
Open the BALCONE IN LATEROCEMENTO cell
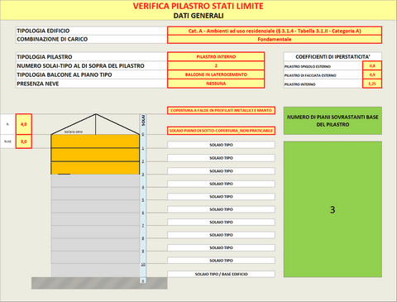point(216,74)
